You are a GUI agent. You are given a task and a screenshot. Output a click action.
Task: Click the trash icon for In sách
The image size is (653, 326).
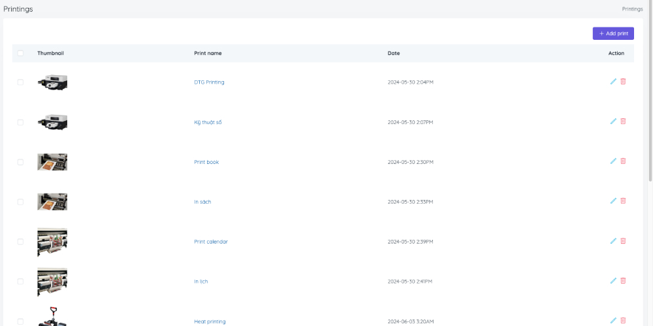coord(623,201)
